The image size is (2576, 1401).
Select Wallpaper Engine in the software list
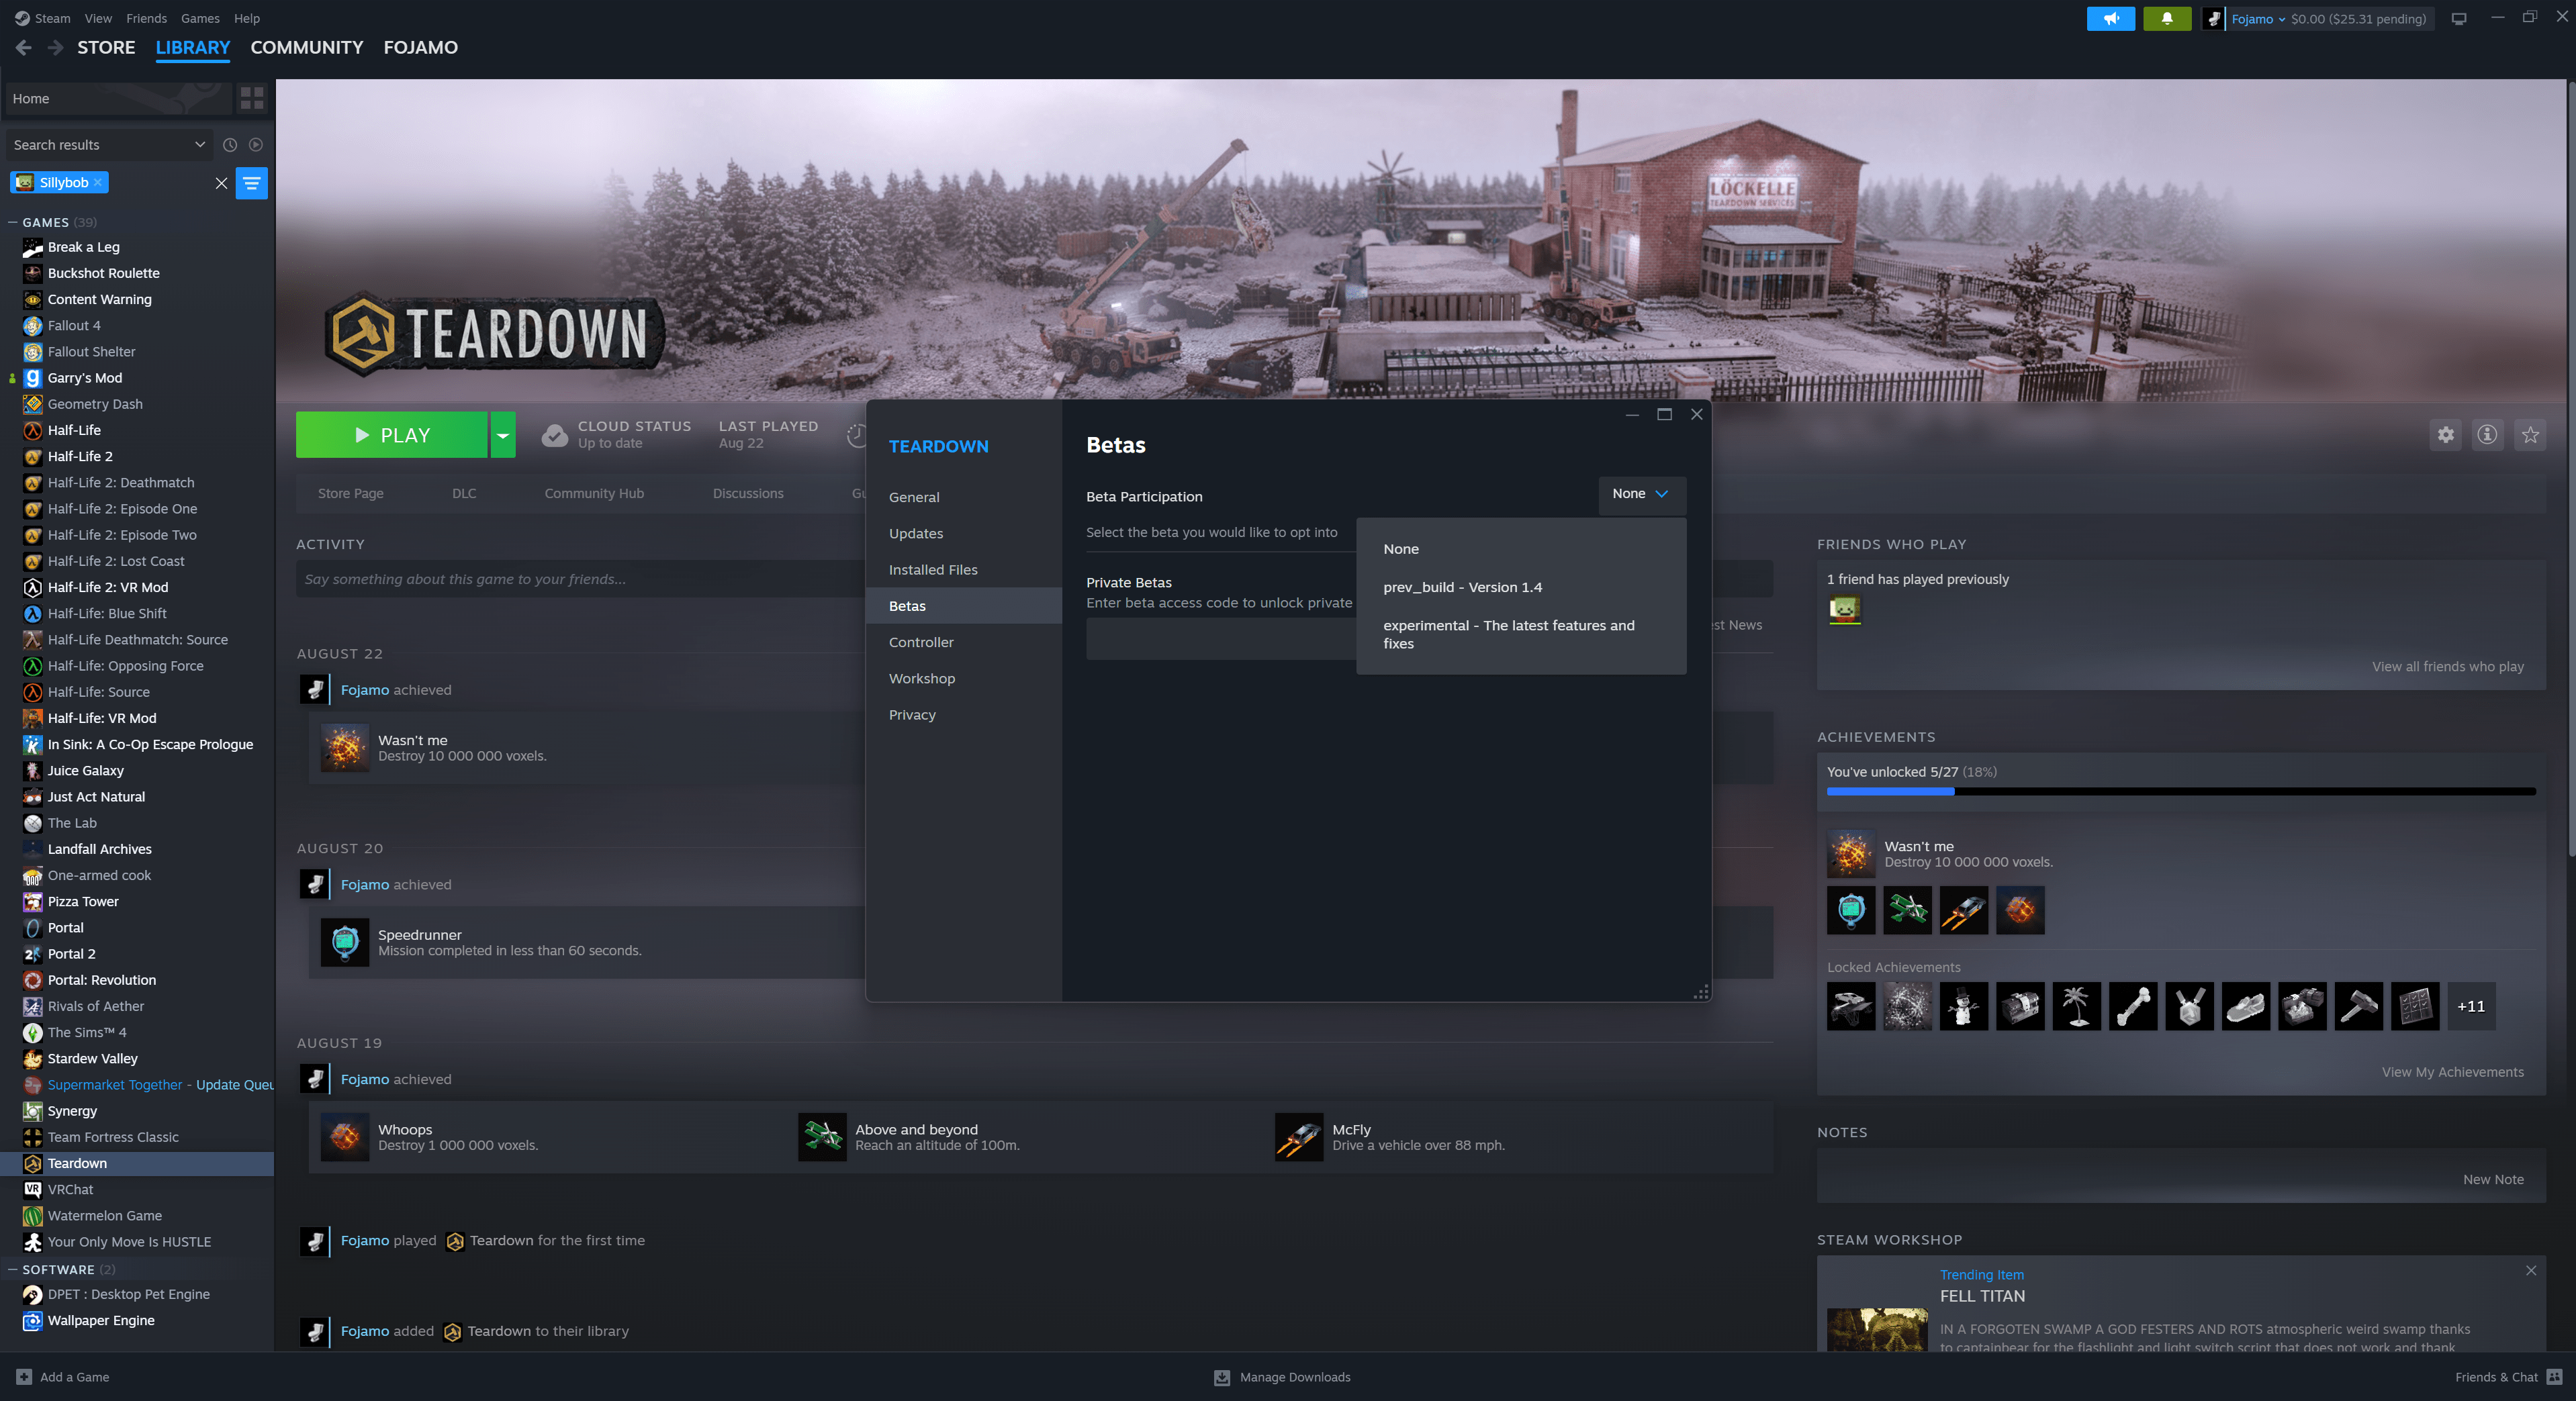tap(101, 1320)
